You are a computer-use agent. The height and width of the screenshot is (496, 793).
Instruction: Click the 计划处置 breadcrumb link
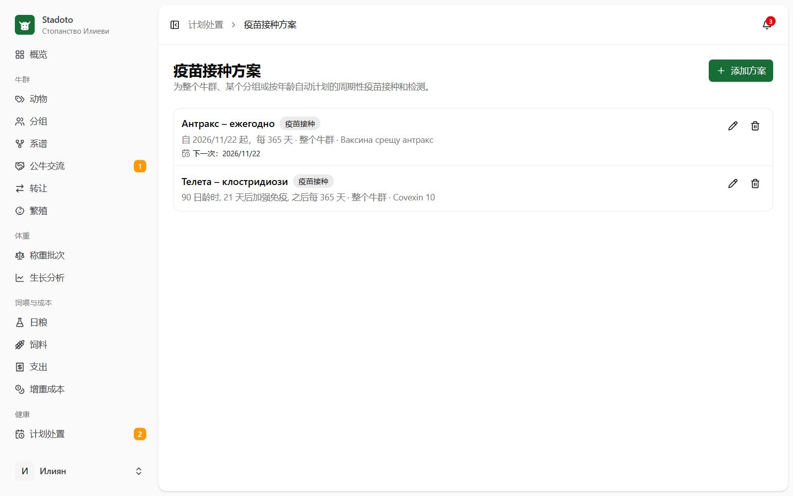click(206, 25)
